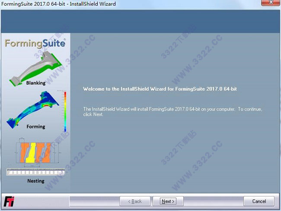The width and height of the screenshot is (281, 211).
Task: Close the InstallShield Wizard window
Action: click(271, 3)
